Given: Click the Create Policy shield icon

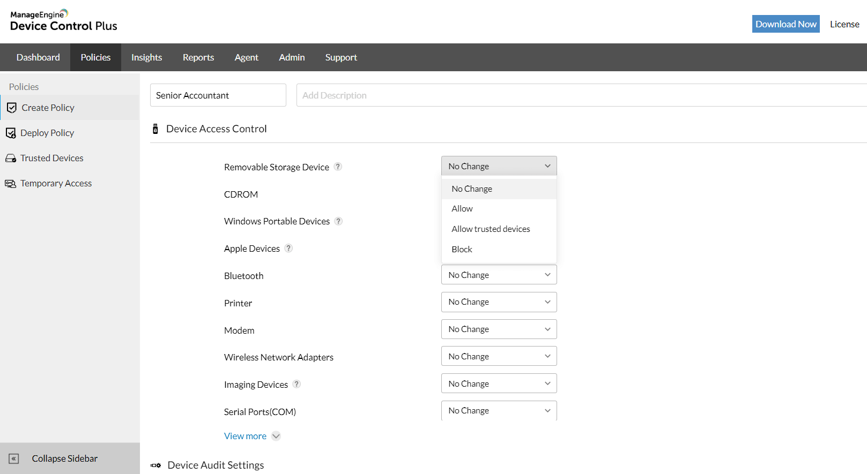Looking at the screenshot, I should [x=11, y=108].
